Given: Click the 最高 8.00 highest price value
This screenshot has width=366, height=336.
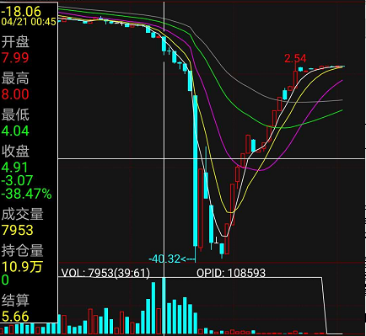Looking at the screenshot, I should (x=15, y=94).
